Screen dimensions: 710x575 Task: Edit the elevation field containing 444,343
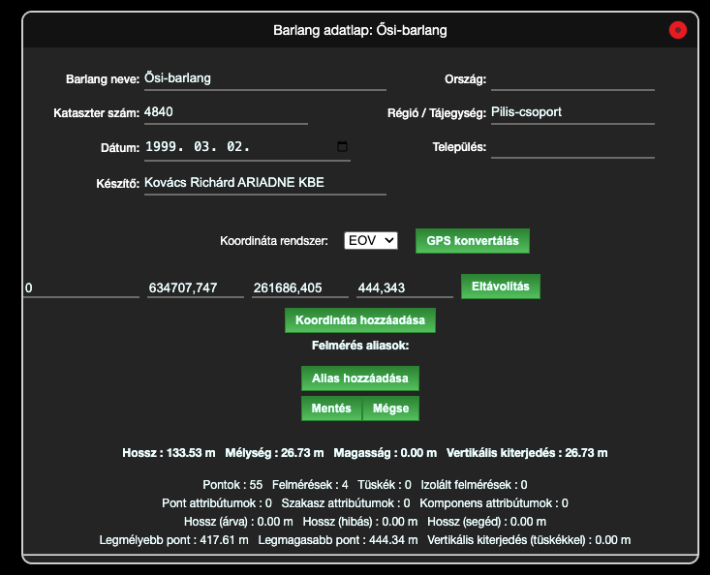[404, 287]
